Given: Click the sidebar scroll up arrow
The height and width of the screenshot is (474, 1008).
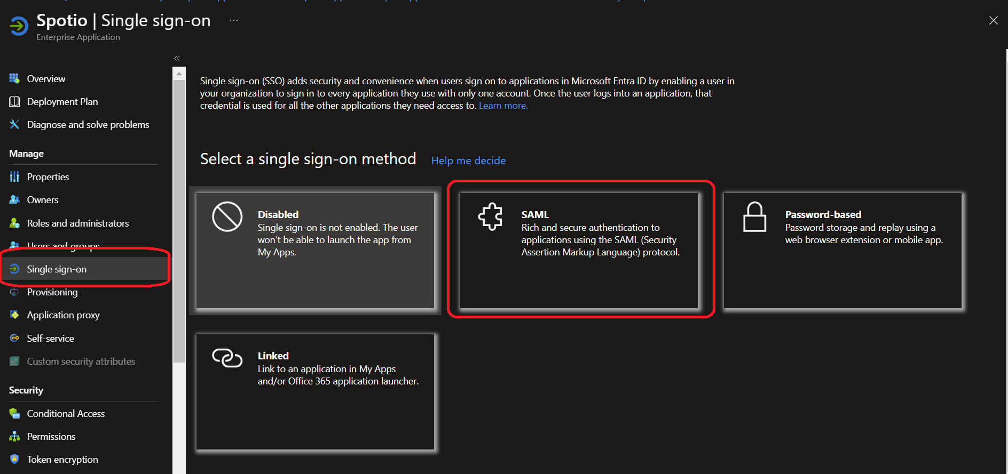Looking at the screenshot, I should (179, 73).
